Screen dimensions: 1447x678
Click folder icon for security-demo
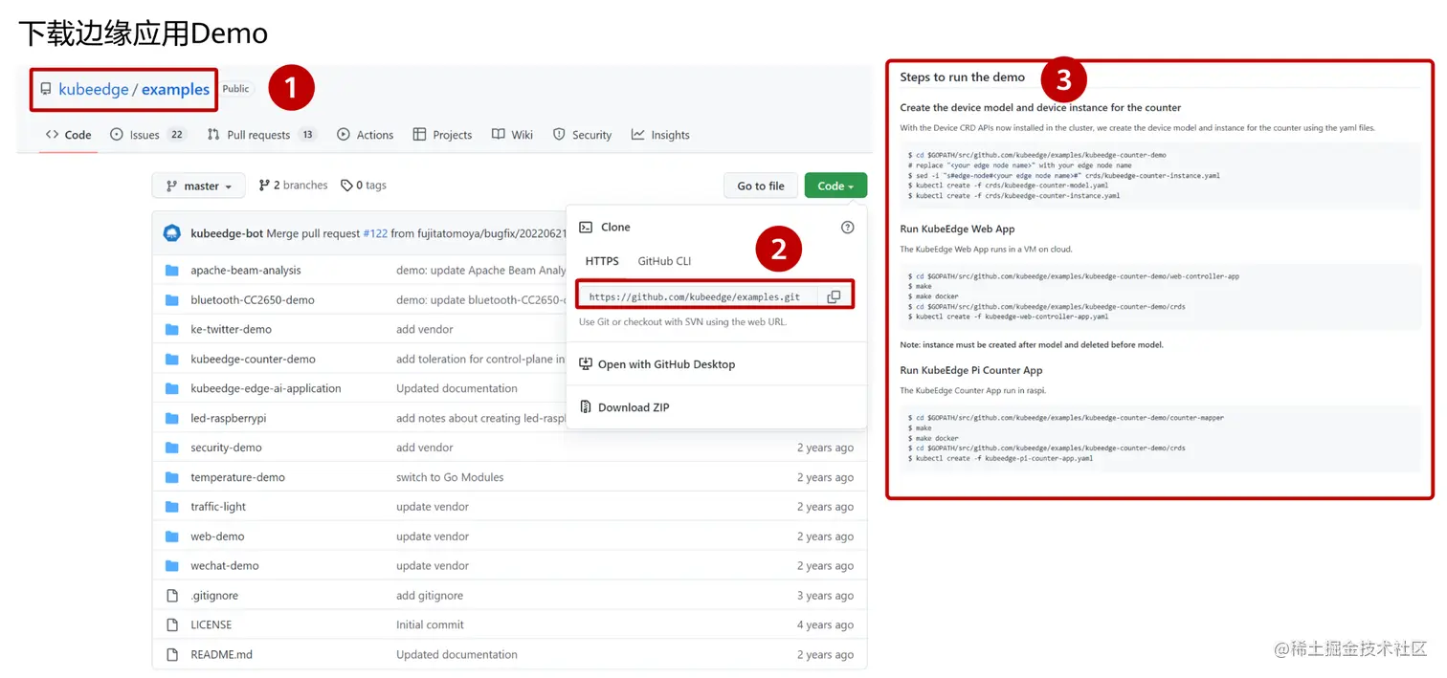coord(172,448)
